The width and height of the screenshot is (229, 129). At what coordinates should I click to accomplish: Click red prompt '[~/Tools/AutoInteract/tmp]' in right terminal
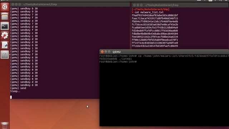[x=151, y=9]
